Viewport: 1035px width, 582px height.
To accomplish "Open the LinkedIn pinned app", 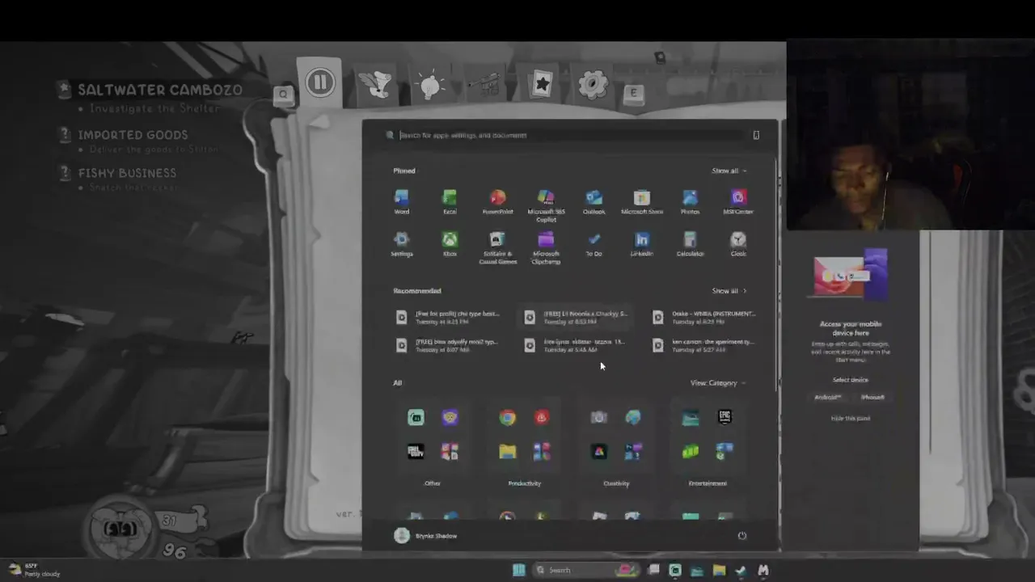I will (642, 243).
